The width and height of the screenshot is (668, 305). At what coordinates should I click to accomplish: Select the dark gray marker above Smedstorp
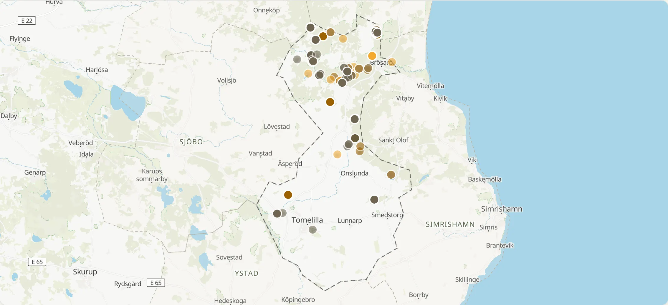pos(374,200)
